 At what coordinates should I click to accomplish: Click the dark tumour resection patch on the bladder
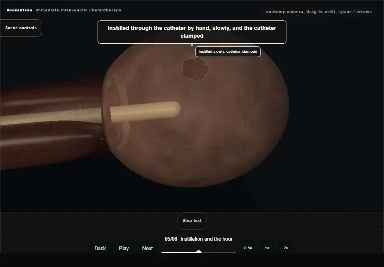(195, 69)
